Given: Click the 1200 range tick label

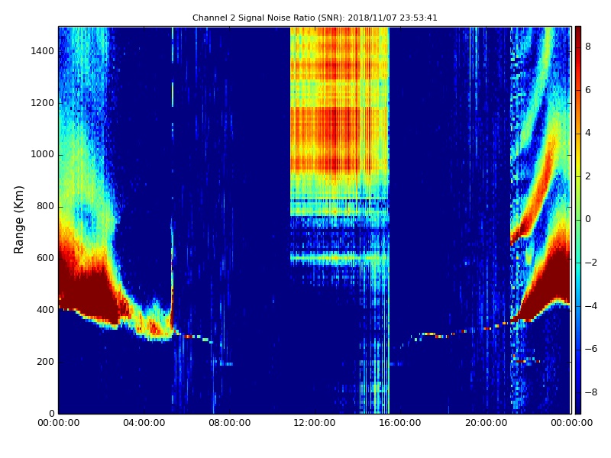Looking at the screenshot, I should (42, 103).
